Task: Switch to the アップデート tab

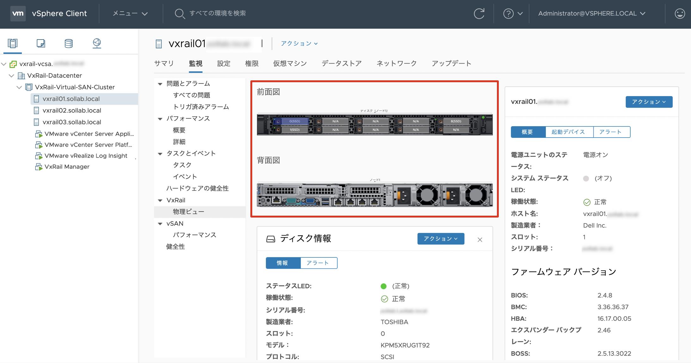Action: coord(451,64)
